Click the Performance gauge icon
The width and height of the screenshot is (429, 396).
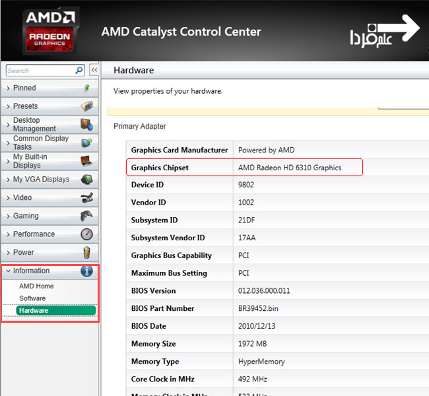tap(86, 234)
